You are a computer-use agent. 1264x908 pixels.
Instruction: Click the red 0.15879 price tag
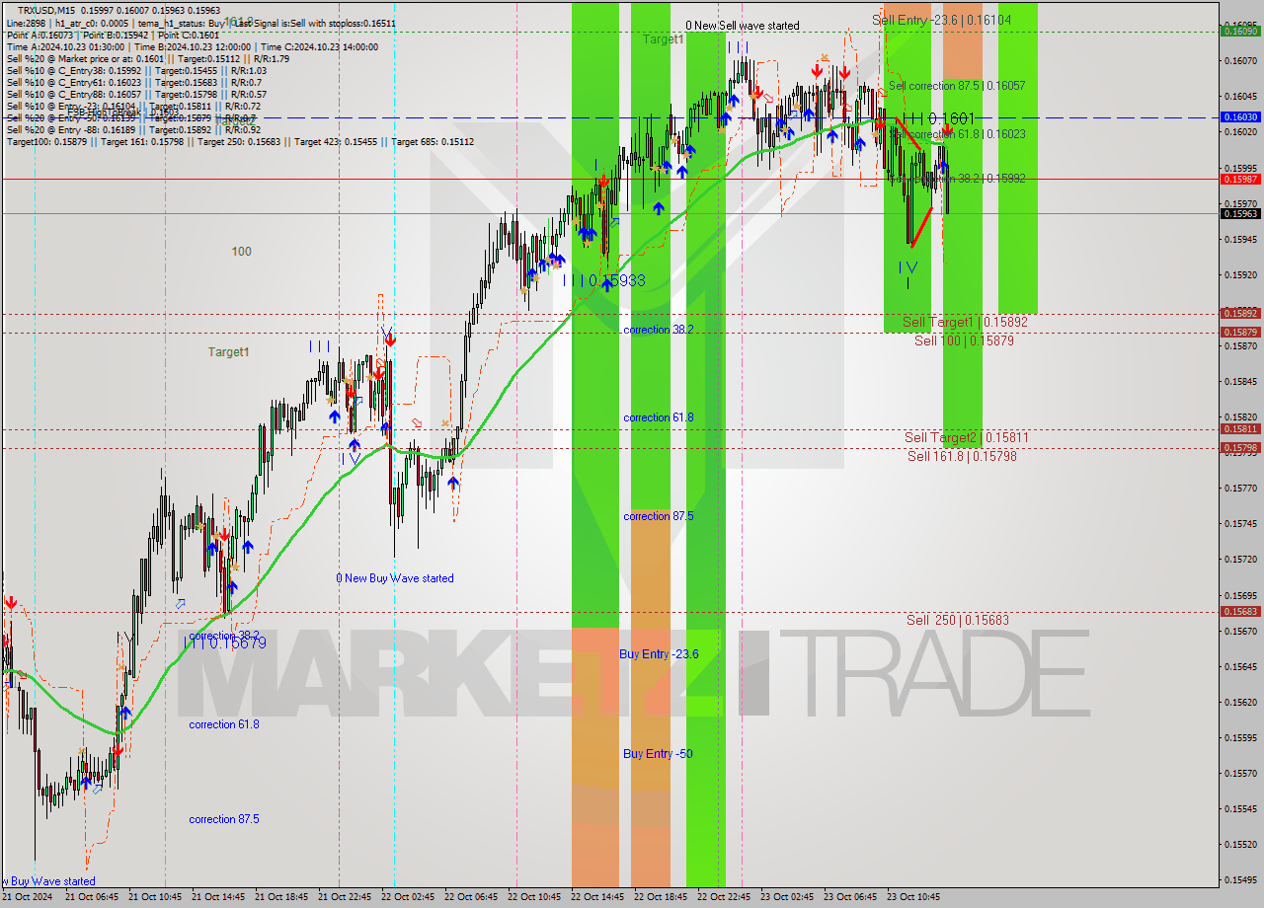pyautogui.click(x=1240, y=333)
